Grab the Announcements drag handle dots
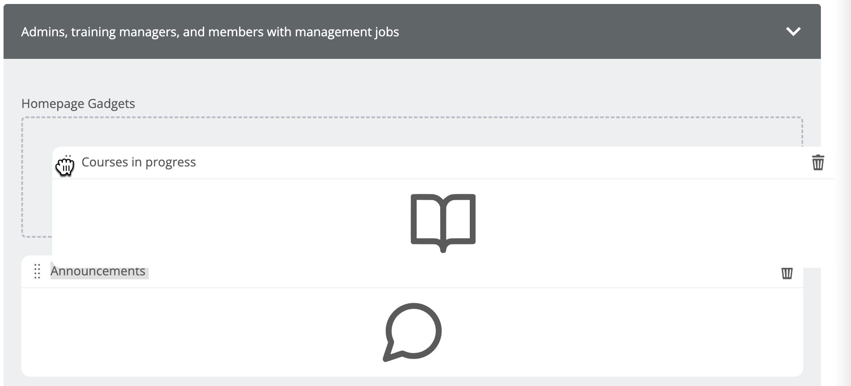The image size is (851, 386). [37, 271]
